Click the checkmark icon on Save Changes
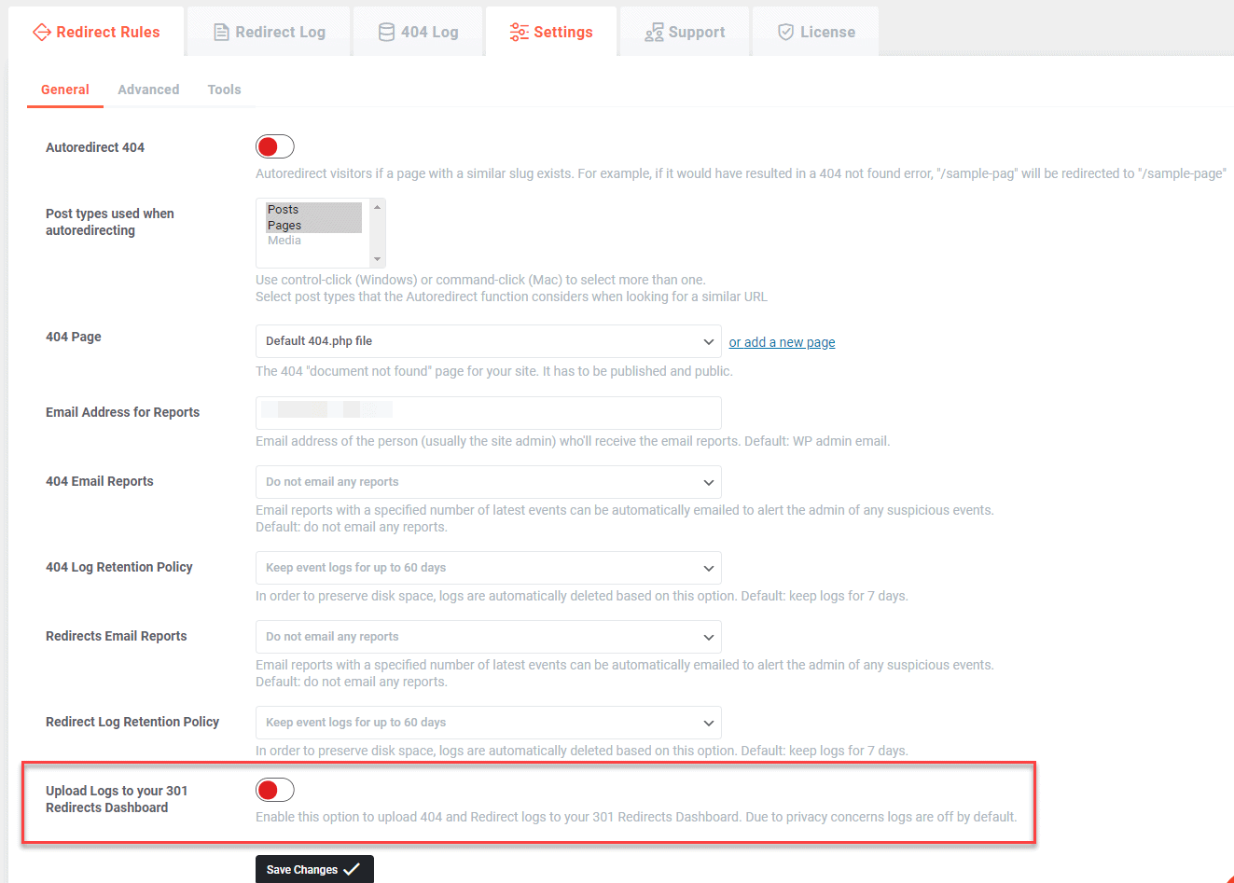1234x883 pixels. pos(353,868)
